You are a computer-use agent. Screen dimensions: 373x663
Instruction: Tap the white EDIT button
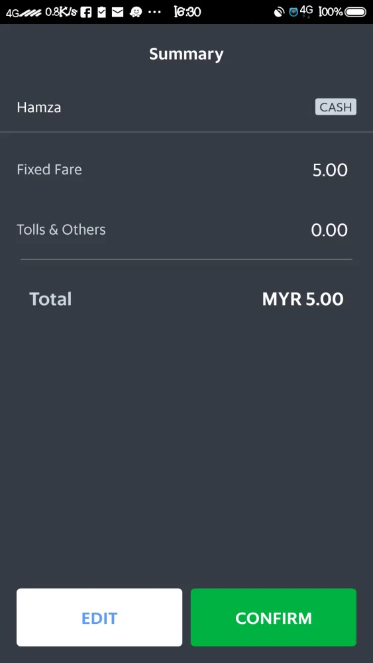tap(99, 617)
